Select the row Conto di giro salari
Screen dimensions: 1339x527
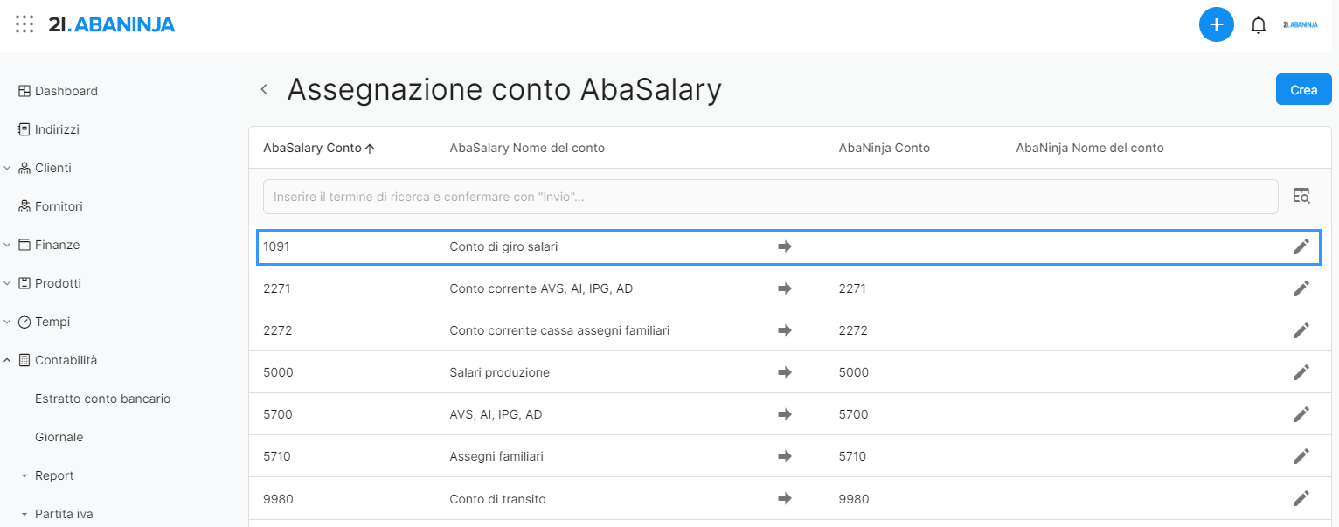click(x=789, y=246)
